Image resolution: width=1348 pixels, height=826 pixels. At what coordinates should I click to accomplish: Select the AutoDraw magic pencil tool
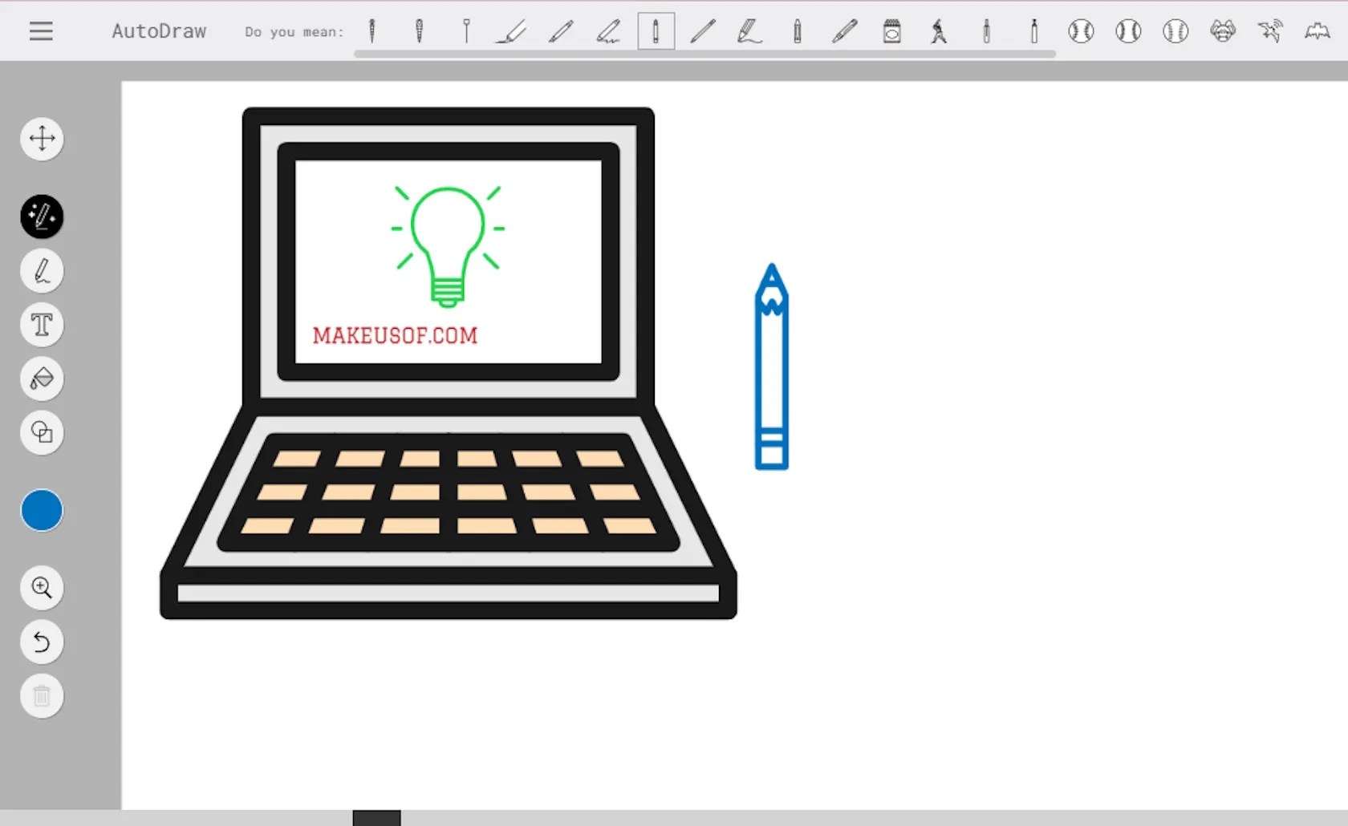pyautogui.click(x=42, y=217)
